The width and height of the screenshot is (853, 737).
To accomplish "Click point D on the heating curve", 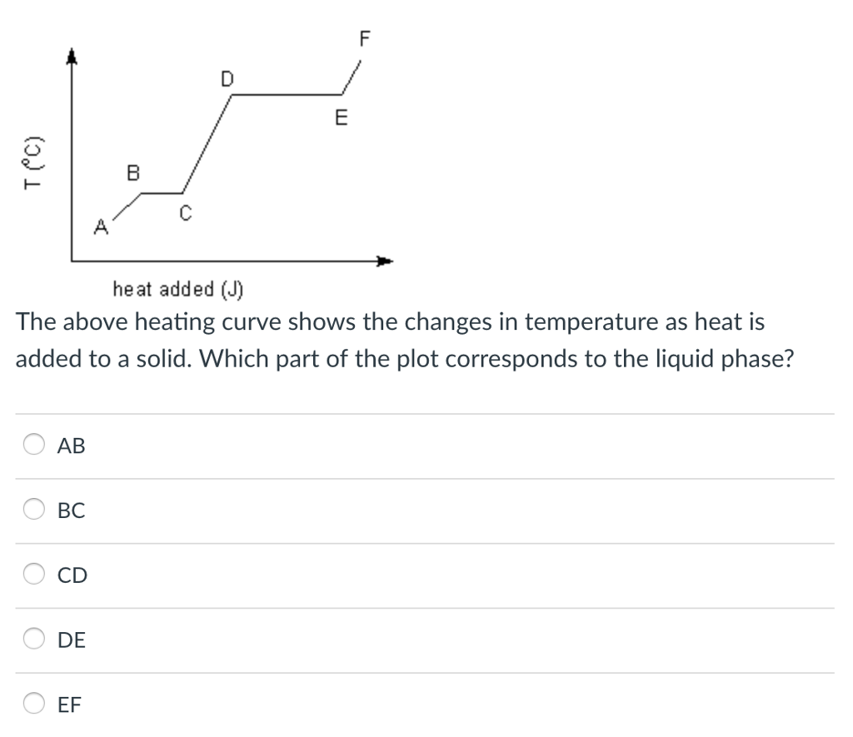I will point(227,80).
